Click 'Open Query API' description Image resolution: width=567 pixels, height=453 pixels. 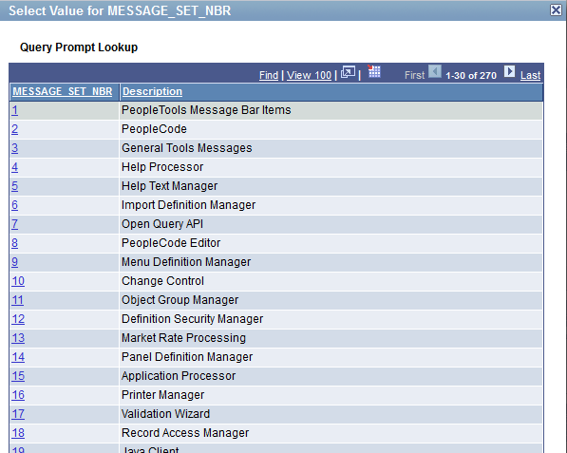pyautogui.click(x=162, y=224)
